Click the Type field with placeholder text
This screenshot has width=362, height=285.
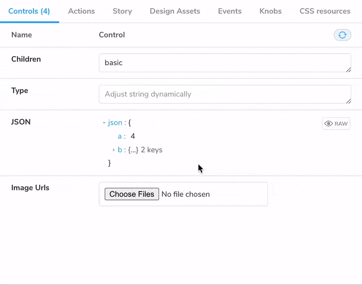(x=225, y=94)
